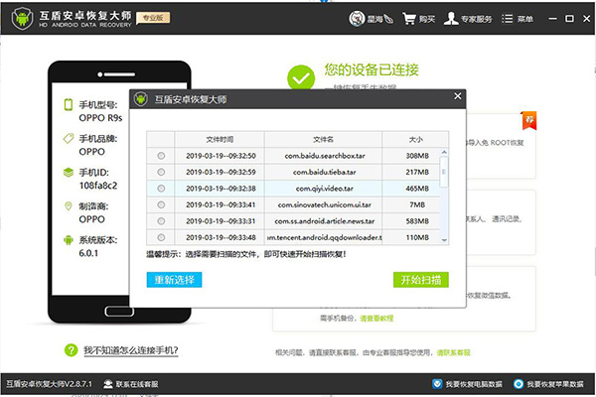The image size is (596, 397).
Task: Click 互盾安卓恢复大师V2.8.7.1 version text
Action: pyautogui.click(x=49, y=384)
